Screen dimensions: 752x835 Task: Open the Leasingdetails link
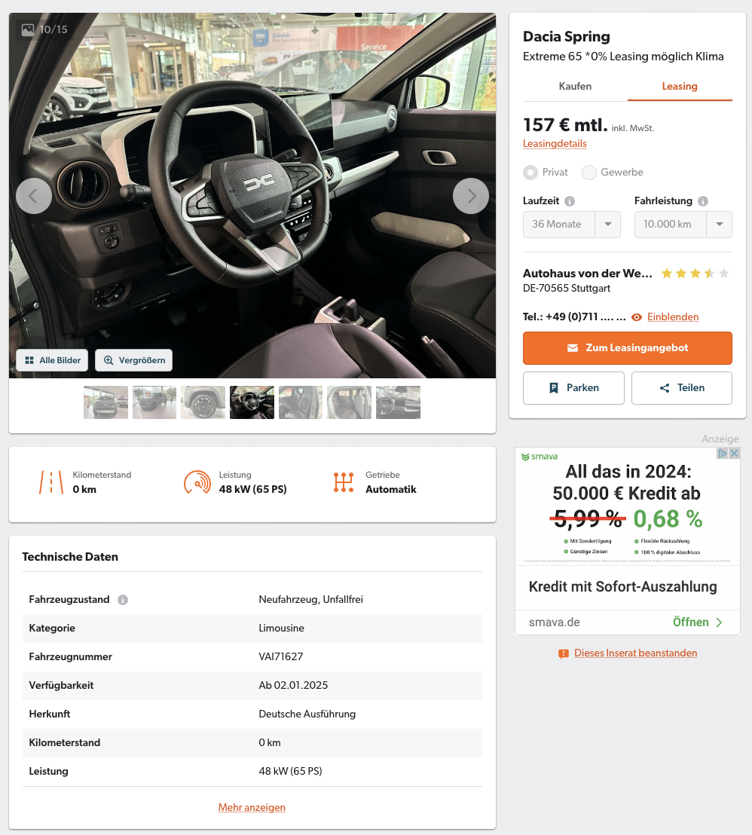pos(555,144)
